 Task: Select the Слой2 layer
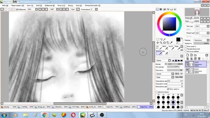click(x=196, y=64)
